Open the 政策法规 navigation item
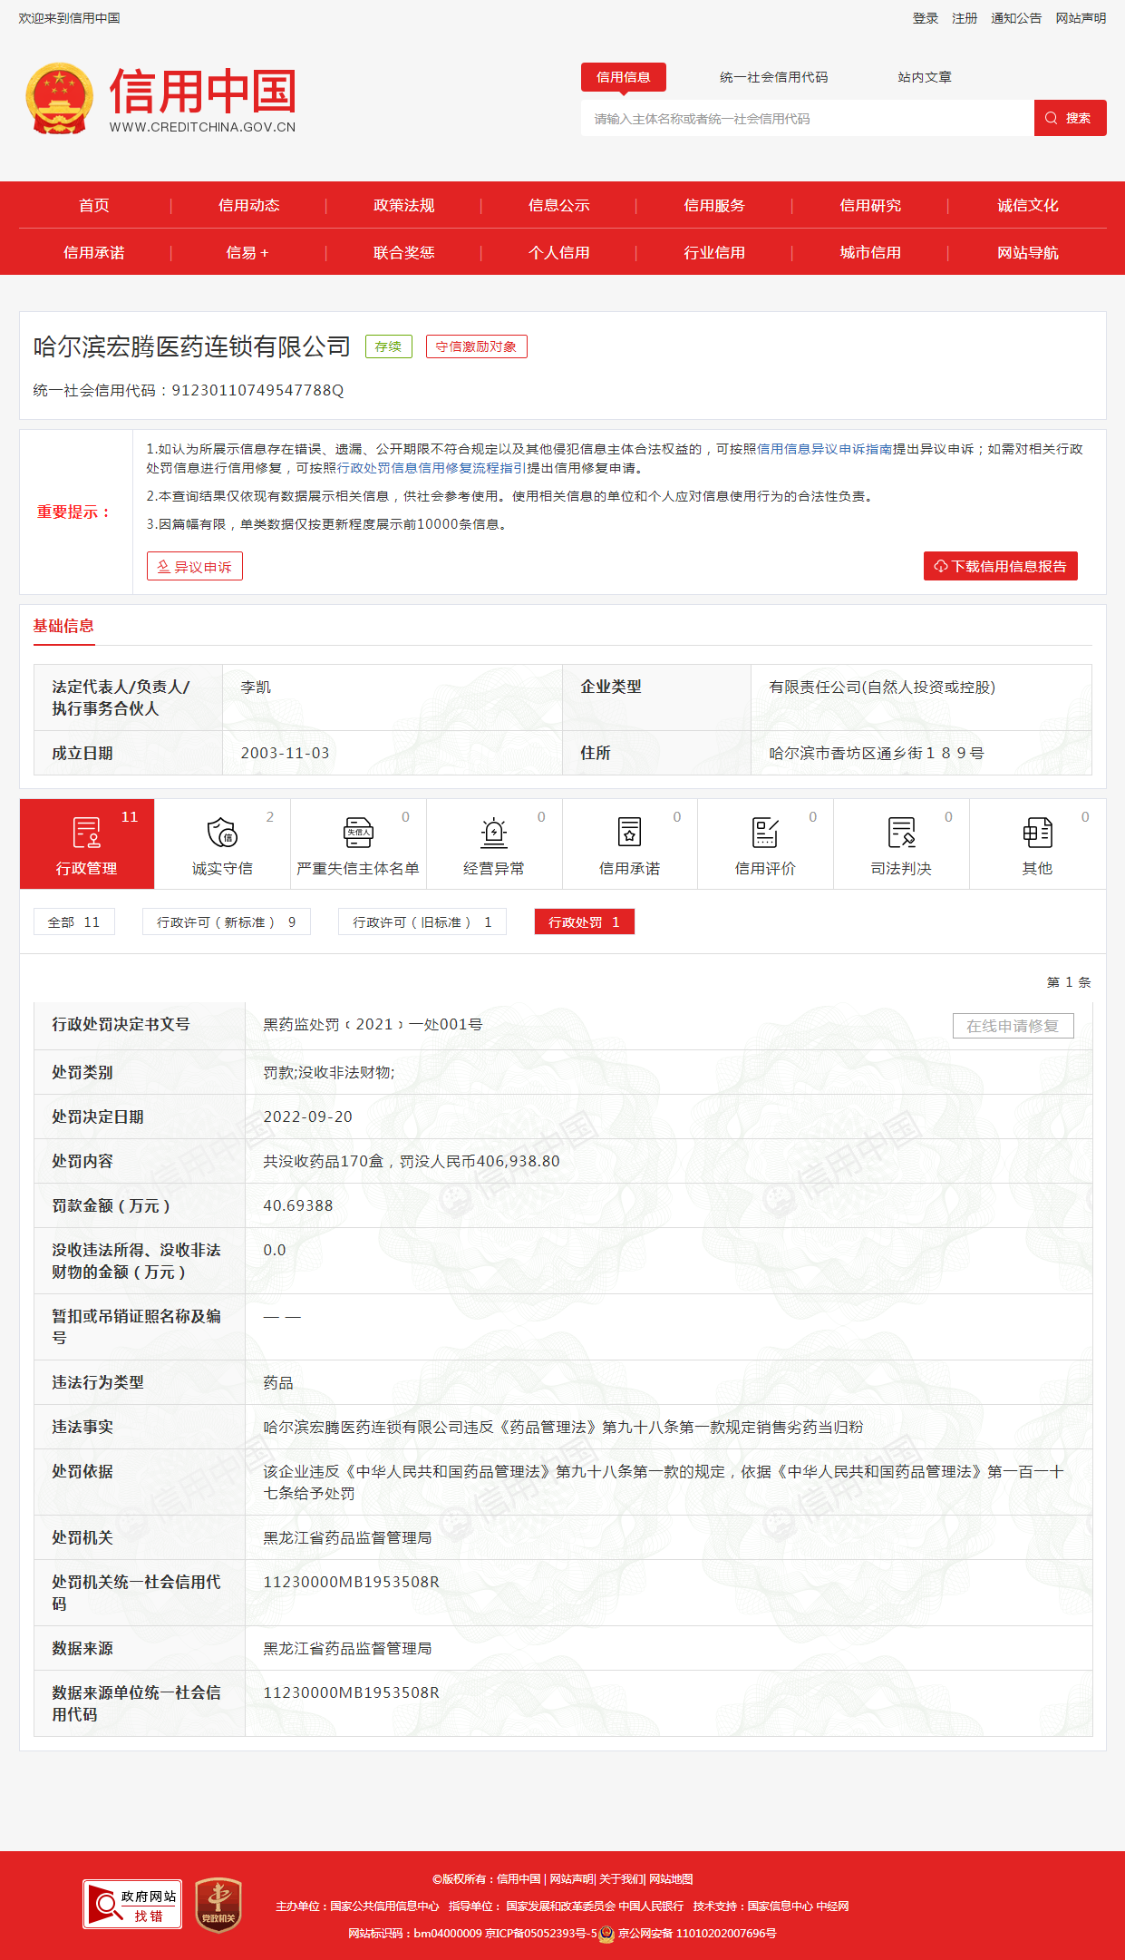1125x1960 pixels. pyautogui.click(x=404, y=205)
